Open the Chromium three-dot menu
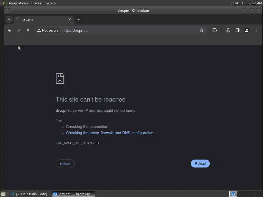 [x=256, y=30]
